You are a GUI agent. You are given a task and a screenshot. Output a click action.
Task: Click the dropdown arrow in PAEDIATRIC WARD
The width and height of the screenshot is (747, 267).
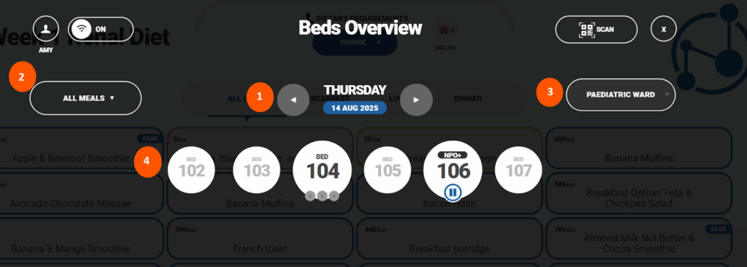click(x=667, y=95)
